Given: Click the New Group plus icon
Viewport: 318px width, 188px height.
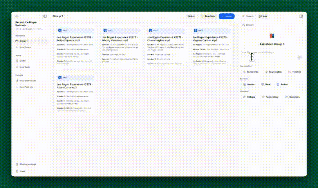Looking at the screenshot, I should click(17, 47).
